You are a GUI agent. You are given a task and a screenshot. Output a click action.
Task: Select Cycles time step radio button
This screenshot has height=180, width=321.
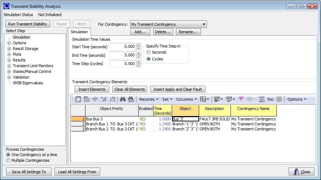(149, 59)
